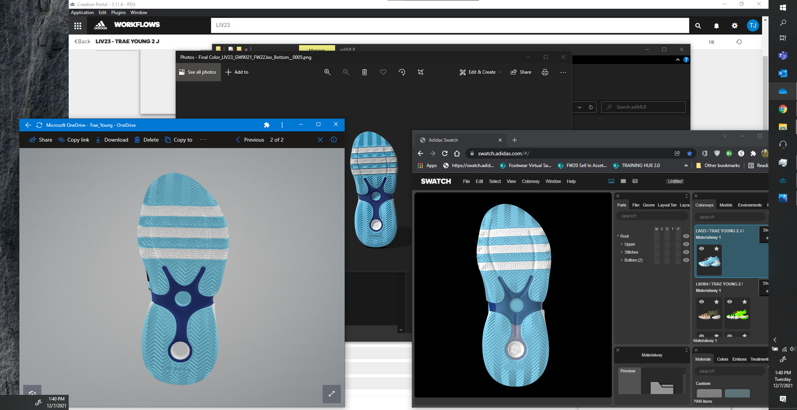The width and height of the screenshot is (797, 410).
Task: Switch to the Models tab in Swatch
Action: pyautogui.click(x=726, y=205)
